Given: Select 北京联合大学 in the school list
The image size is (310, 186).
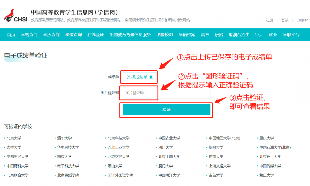Looking at the screenshot, I should (x=18, y=175).
